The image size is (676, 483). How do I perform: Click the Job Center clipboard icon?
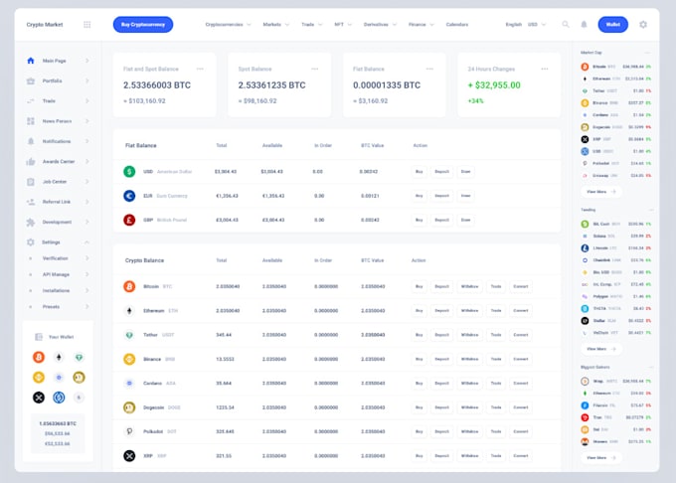coord(31,182)
